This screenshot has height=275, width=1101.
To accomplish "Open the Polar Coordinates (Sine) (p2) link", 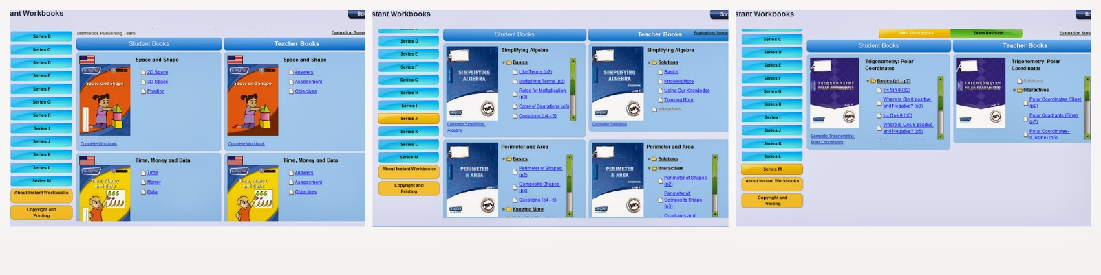I will point(1056,102).
